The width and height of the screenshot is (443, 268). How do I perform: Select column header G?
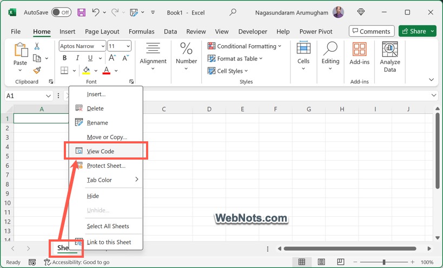pos(309,109)
